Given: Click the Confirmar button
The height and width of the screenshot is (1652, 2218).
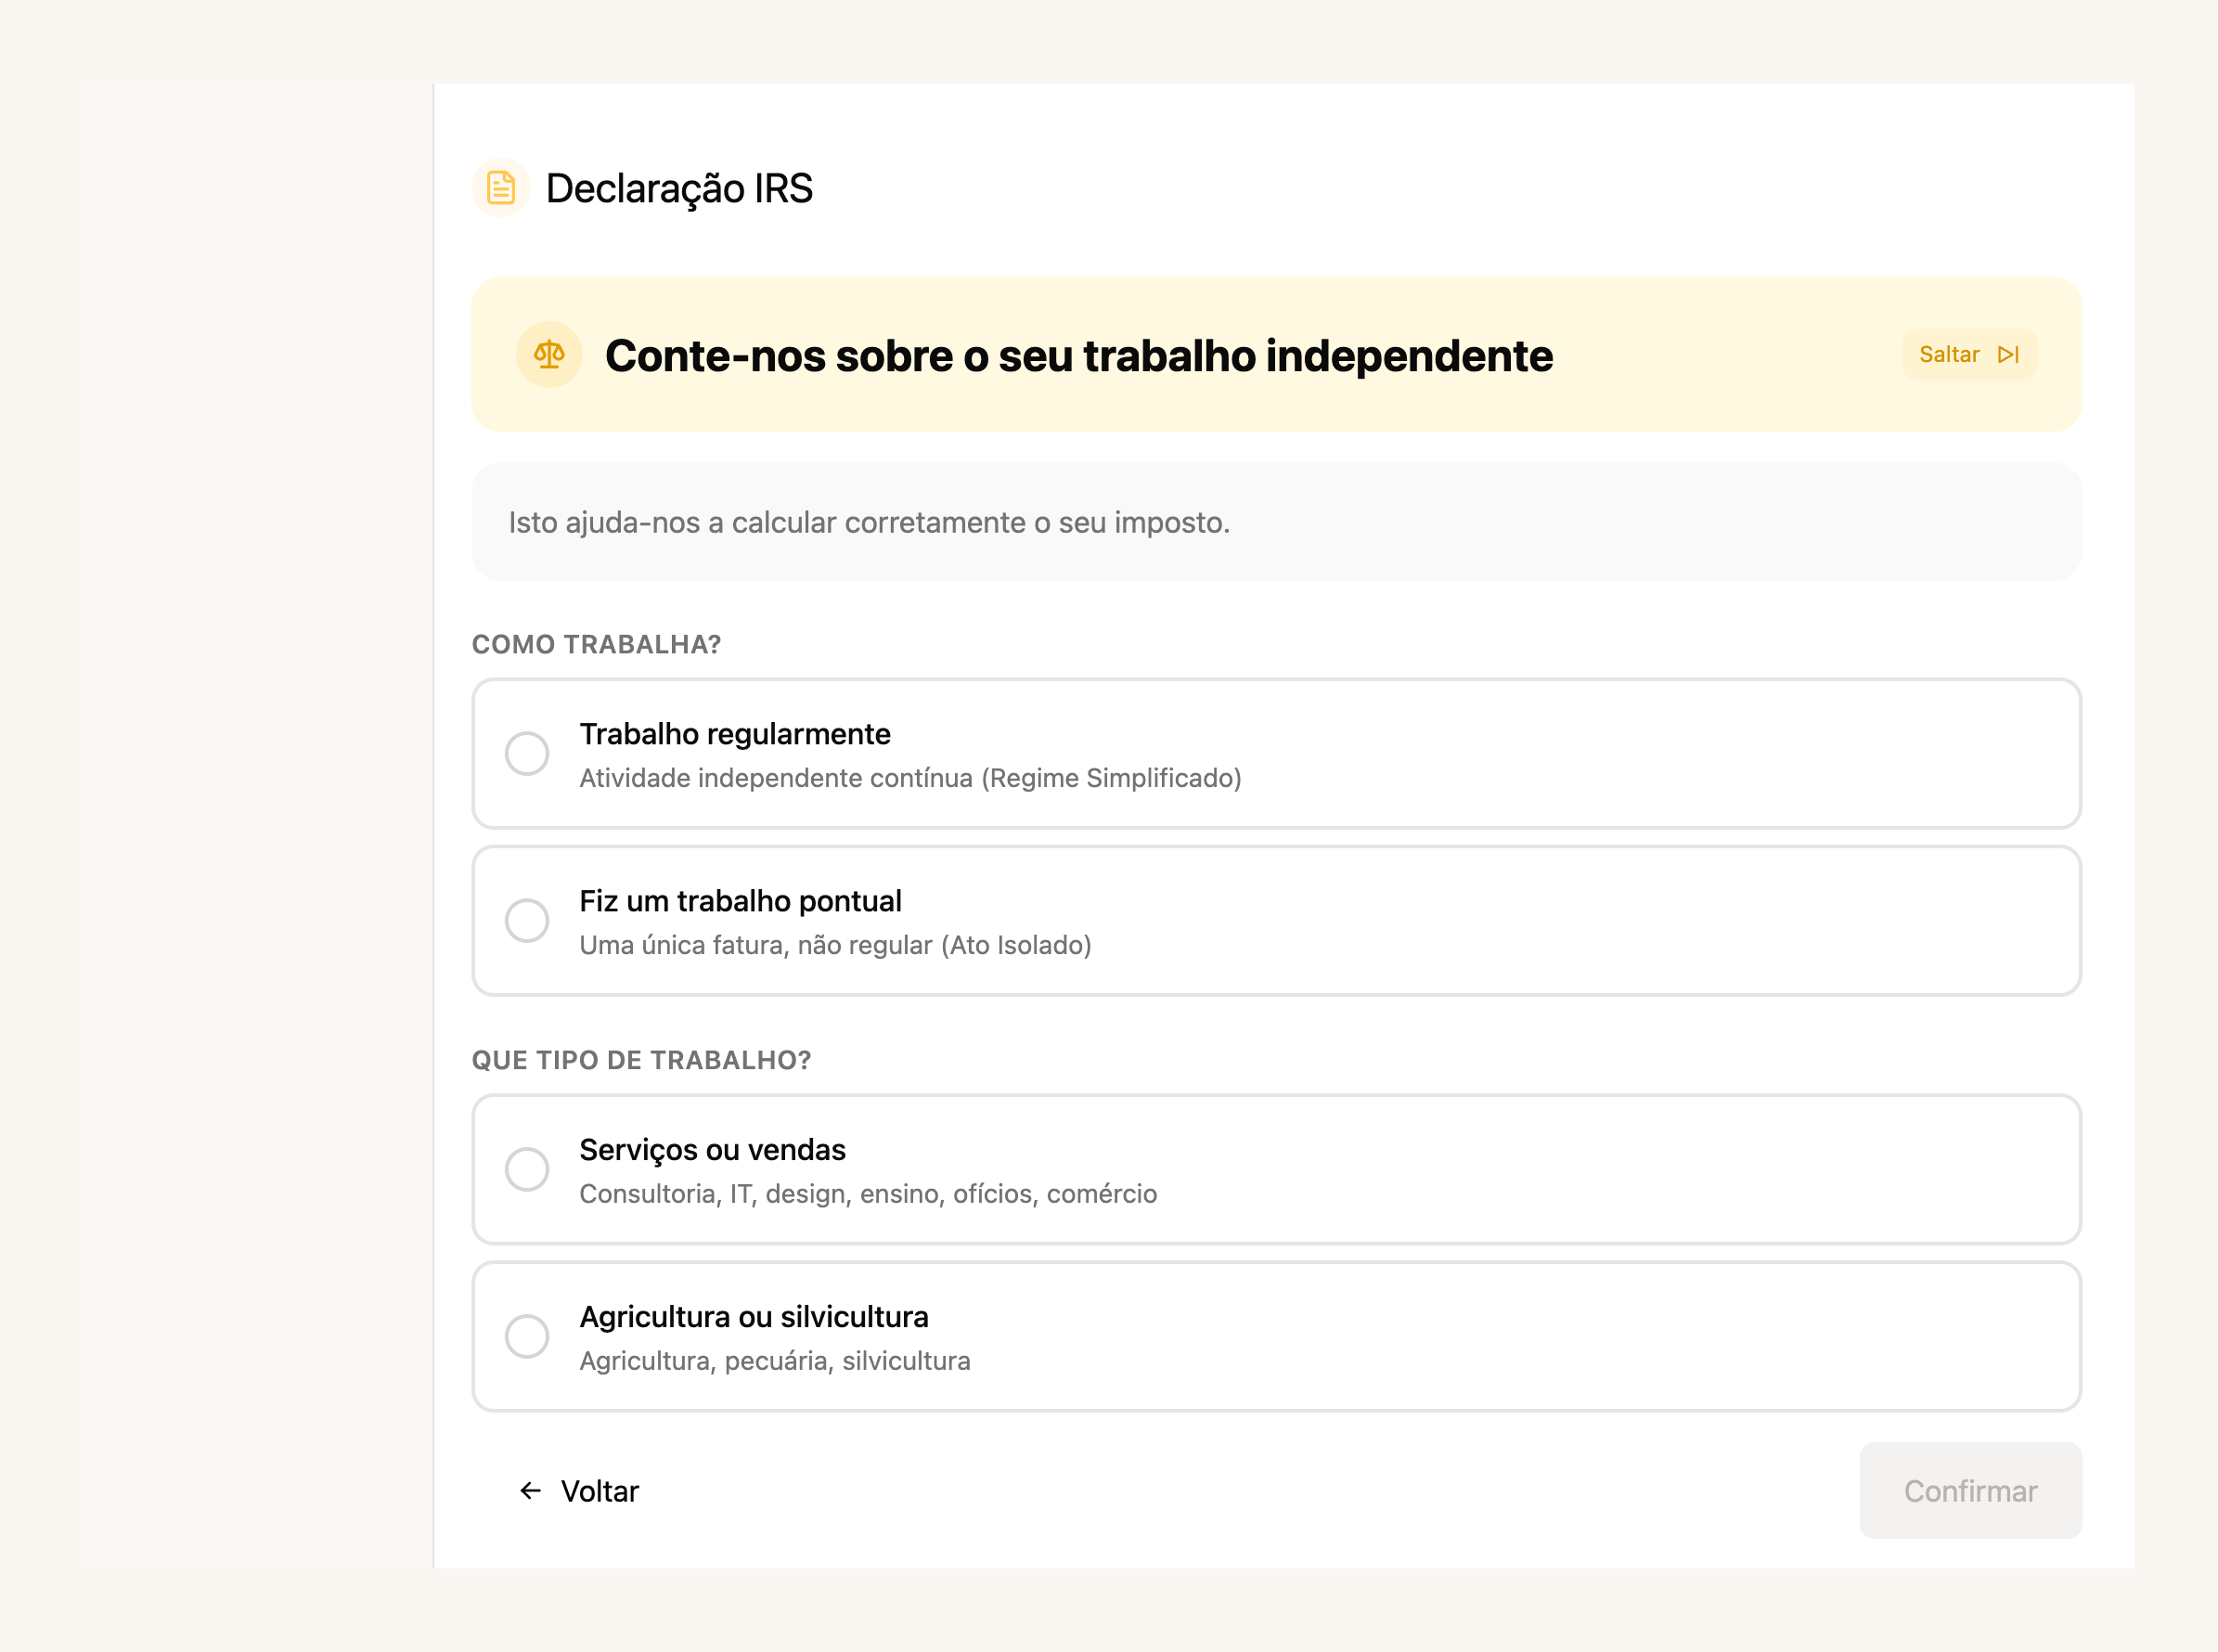Looking at the screenshot, I should pos(1970,1491).
